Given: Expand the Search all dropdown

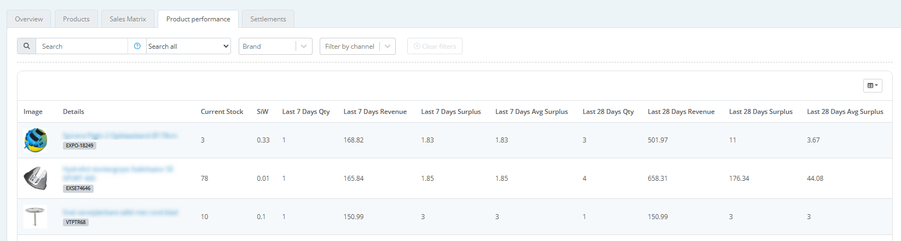Looking at the screenshot, I should [189, 46].
